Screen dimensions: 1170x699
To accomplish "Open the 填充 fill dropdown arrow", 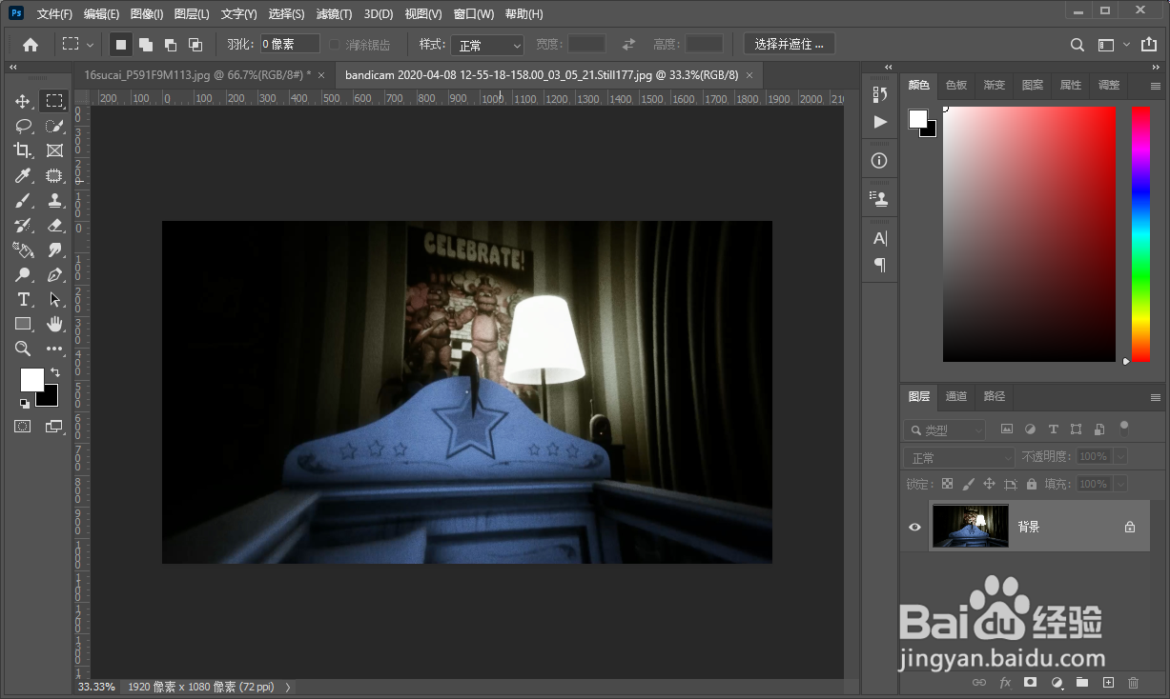I will pyautogui.click(x=1120, y=484).
